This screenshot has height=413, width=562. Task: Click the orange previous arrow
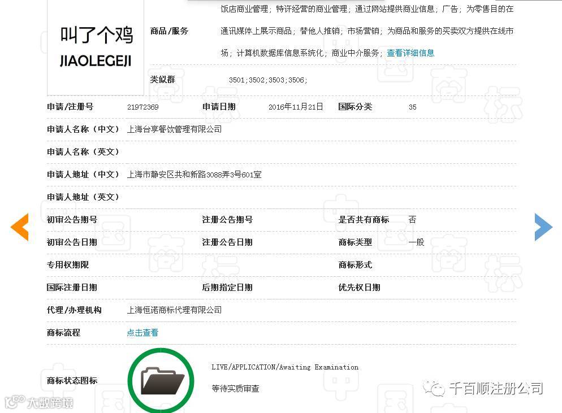(20, 227)
